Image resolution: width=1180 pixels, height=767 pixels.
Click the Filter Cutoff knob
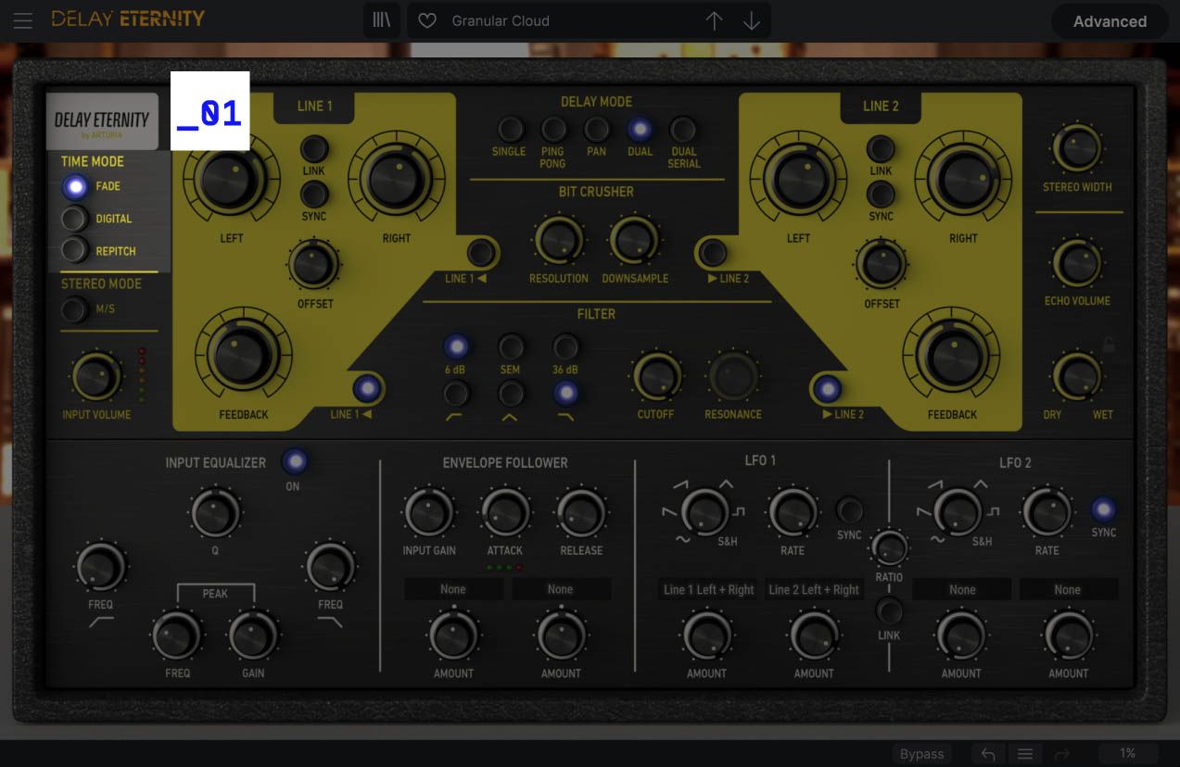pyautogui.click(x=655, y=377)
